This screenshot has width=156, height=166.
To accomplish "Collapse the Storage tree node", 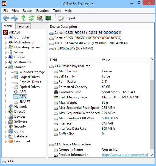I will [6, 67].
